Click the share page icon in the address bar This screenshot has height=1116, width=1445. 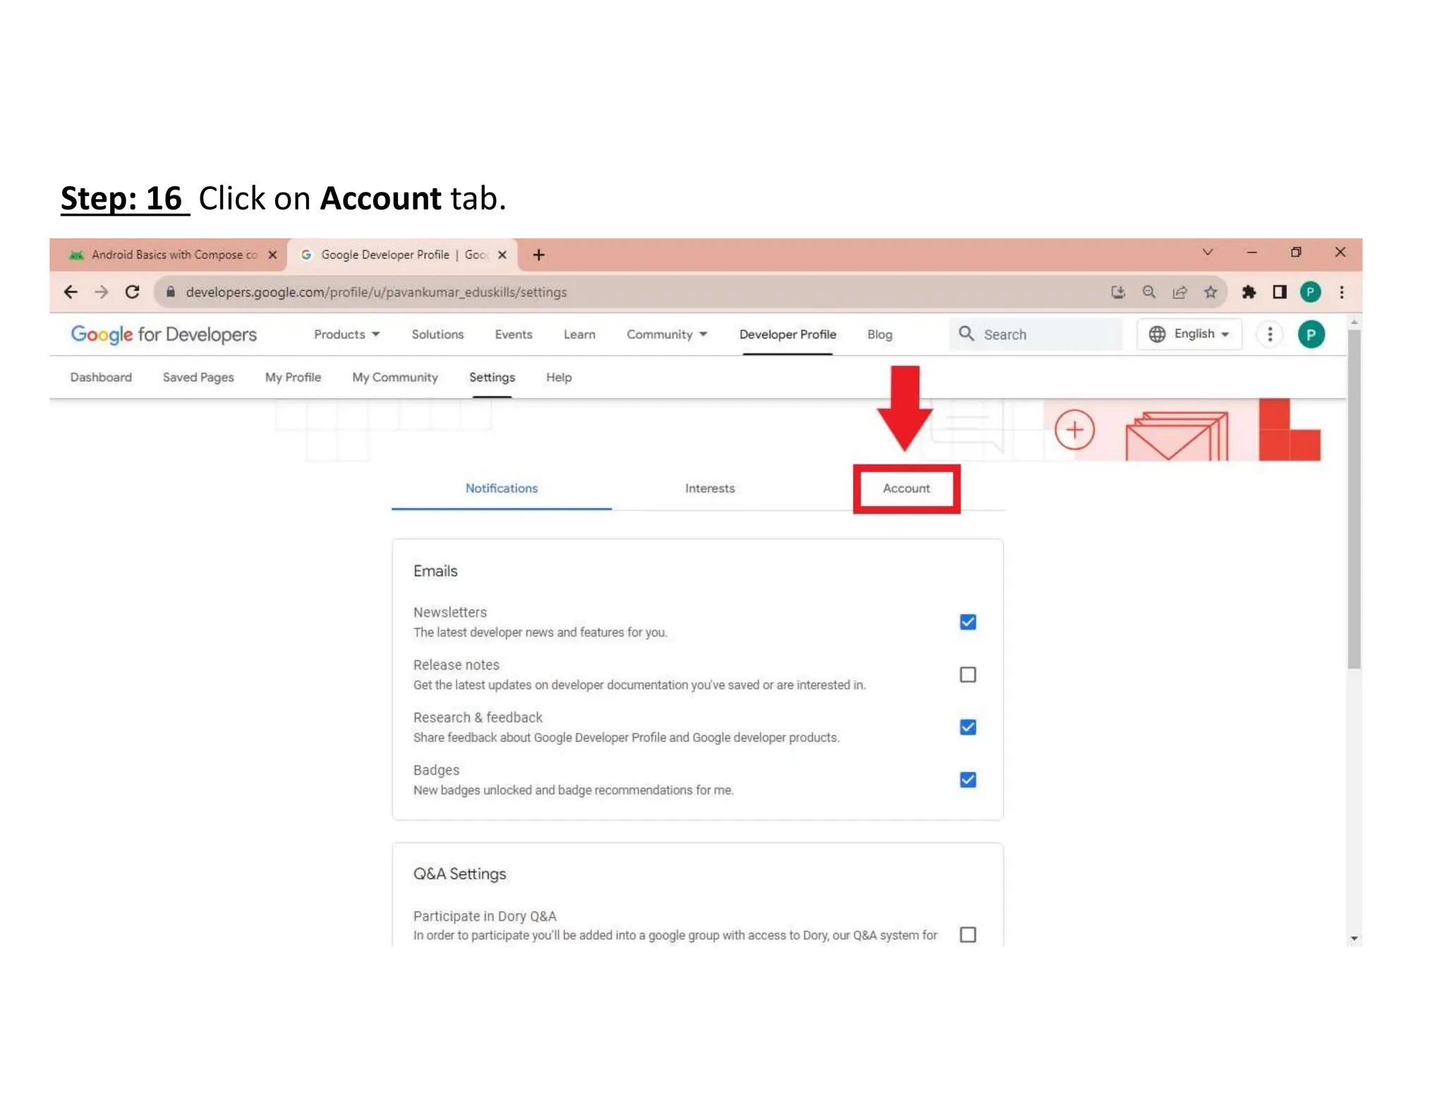[1180, 292]
